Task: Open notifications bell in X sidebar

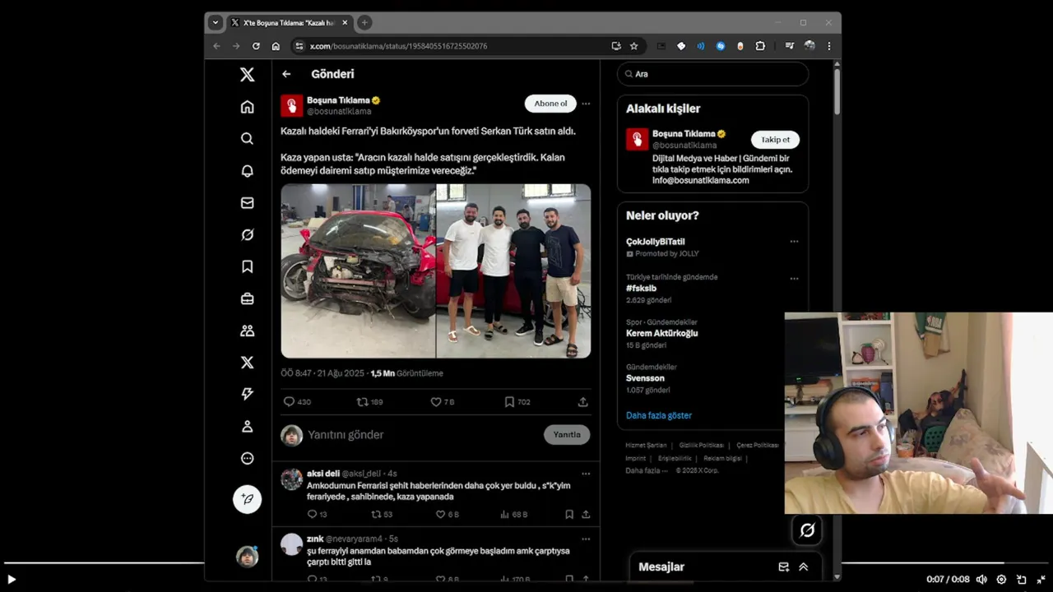Action: [x=247, y=171]
